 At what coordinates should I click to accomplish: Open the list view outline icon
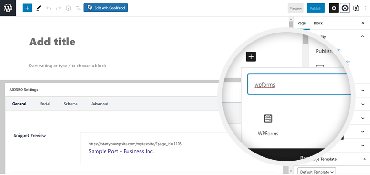[x=78, y=8]
